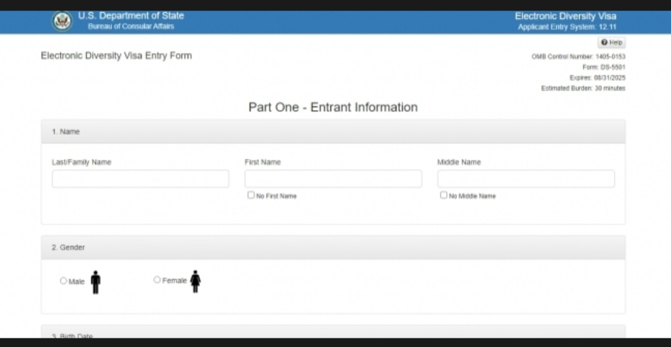The height and width of the screenshot is (347, 671).
Task: Click the 1. Name section header
Action: point(333,131)
